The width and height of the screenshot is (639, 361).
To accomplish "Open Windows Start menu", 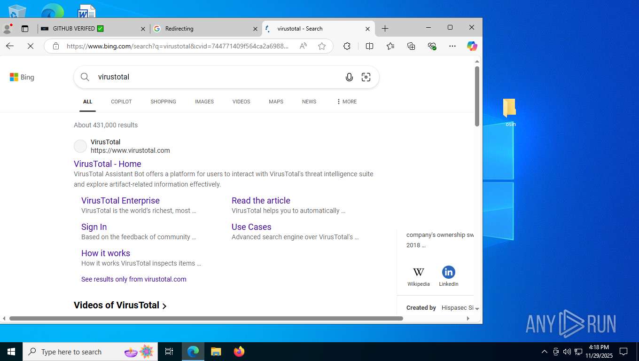I will point(11,352).
